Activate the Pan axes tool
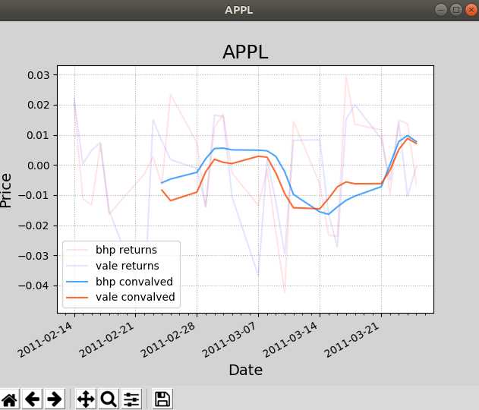The height and width of the screenshot is (410, 479). (86, 399)
